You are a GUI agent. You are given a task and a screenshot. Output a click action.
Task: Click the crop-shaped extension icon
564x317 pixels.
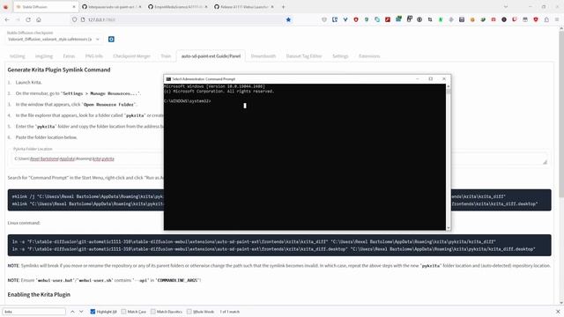point(430,19)
